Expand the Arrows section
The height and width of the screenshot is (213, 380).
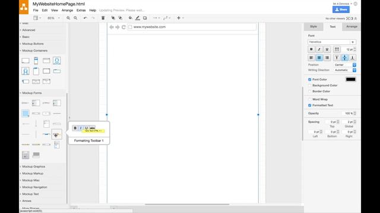pyautogui.click(x=27, y=201)
